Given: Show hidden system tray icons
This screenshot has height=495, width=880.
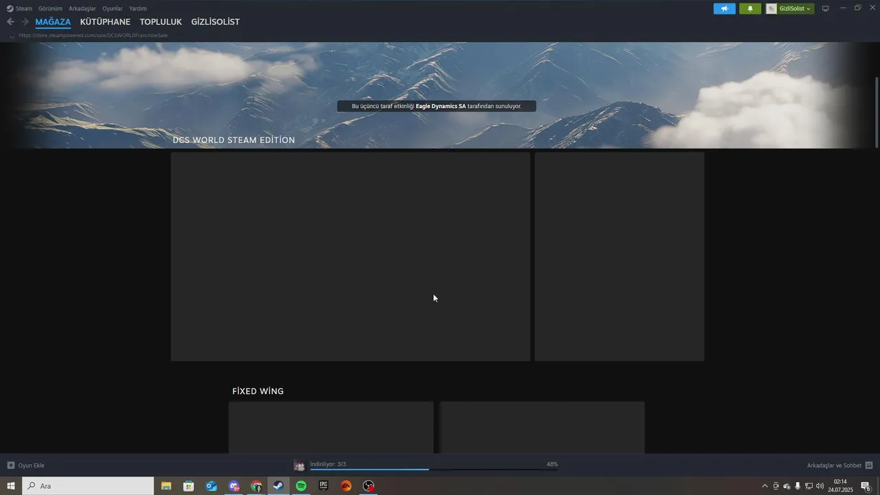Looking at the screenshot, I should point(764,486).
